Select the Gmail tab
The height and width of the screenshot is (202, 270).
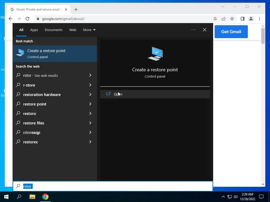39,9
